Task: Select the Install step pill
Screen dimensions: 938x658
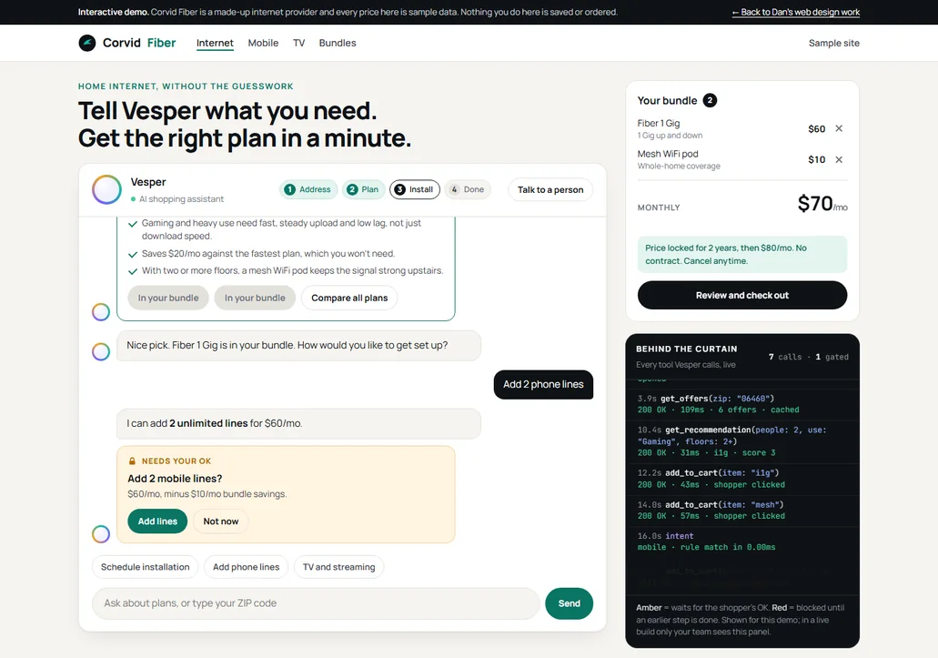Action: click(415, 189)
